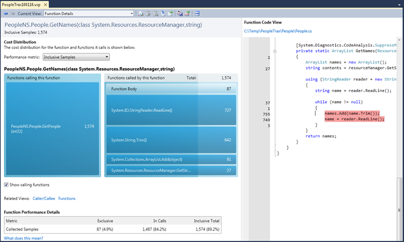Click the Inclusive Samples: 1,574 label
The height and width of the screenshot is (242, 404).
click(x=26, y=32)
